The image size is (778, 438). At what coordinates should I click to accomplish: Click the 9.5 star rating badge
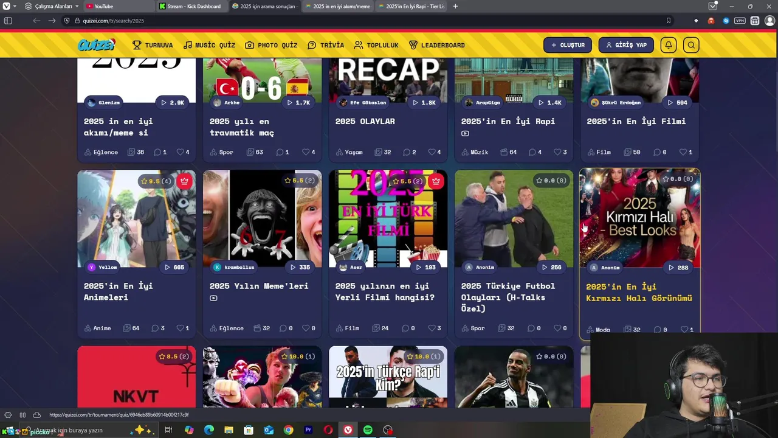coord(156,181)
